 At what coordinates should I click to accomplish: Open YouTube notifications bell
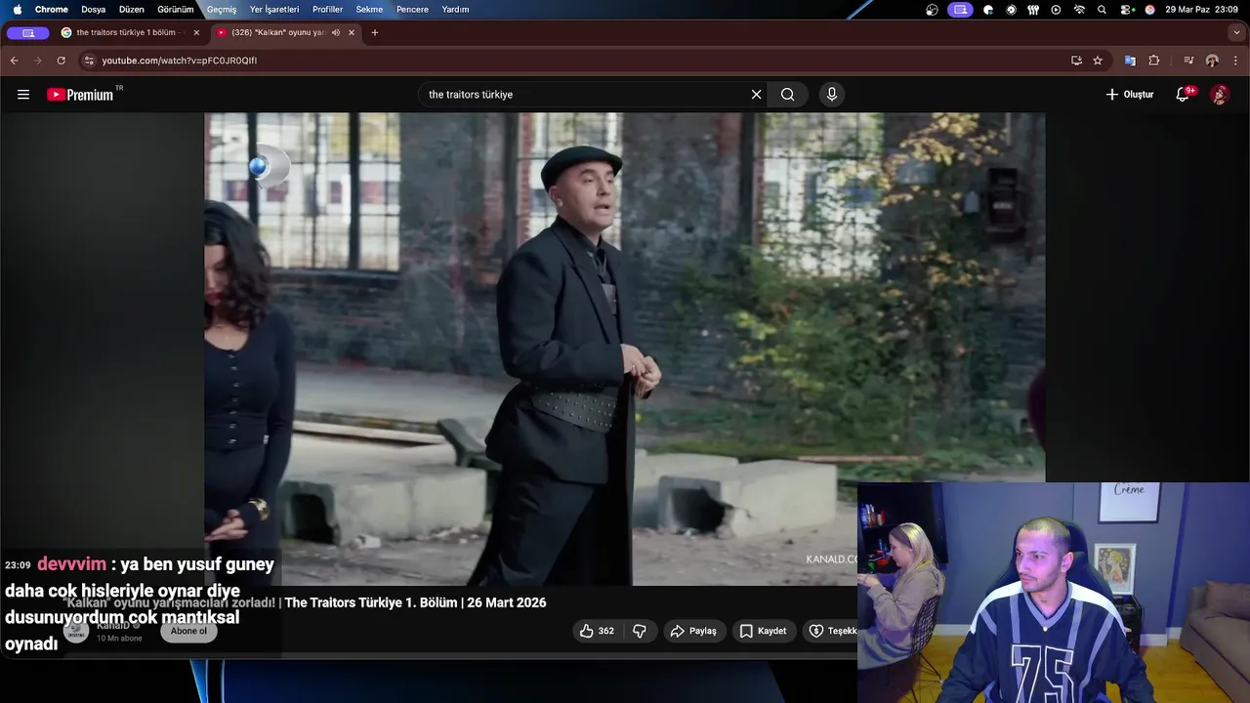(1183, 95)
